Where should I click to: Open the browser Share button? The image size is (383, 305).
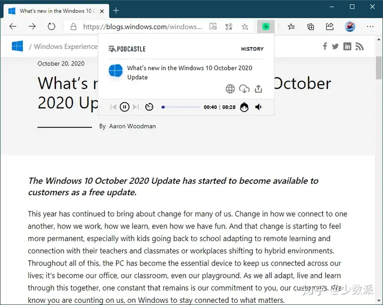pyautogui.click(x=330, y=27)
